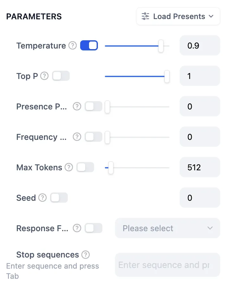Switch on the Frequency Penalty toggle
The image size is (230, 300).
coord(93,137)
